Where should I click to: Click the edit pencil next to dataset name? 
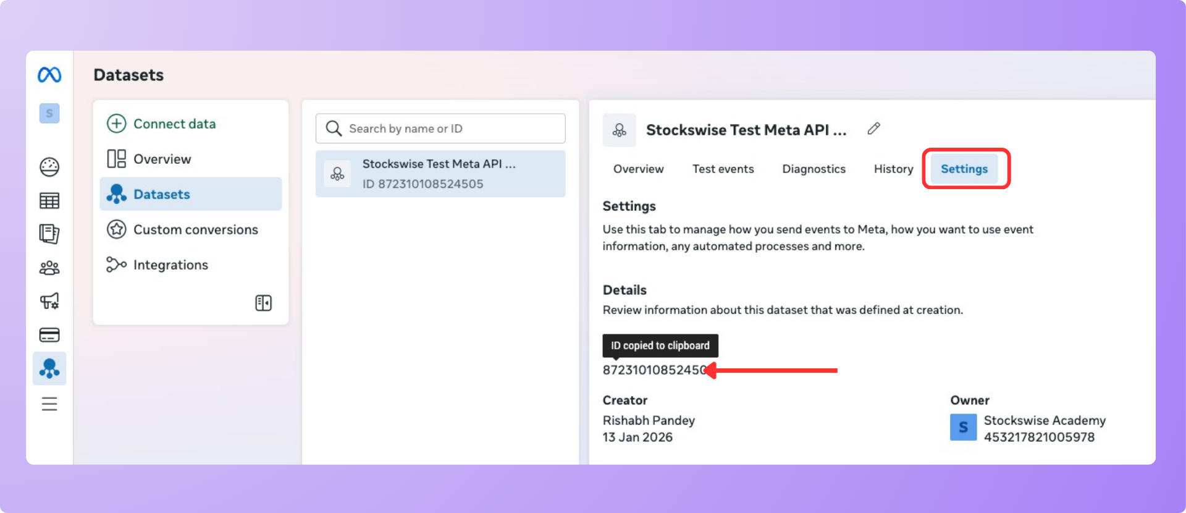click(873, 129)
